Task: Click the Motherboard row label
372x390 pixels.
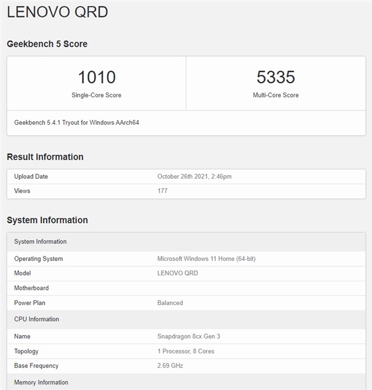Action: [31, 288]
